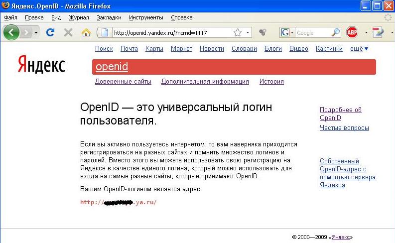Open the Файл menu
The width and height of the screenshot is (395, 243).
click(x=10, y=17)
